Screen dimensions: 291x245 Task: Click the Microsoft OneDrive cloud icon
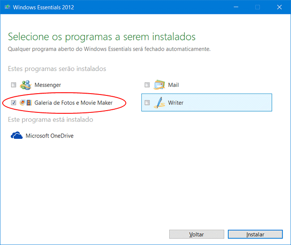(17, 135)
